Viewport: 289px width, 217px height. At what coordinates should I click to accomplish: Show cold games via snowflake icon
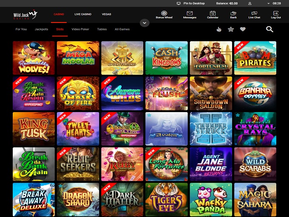tap(231, 29)
